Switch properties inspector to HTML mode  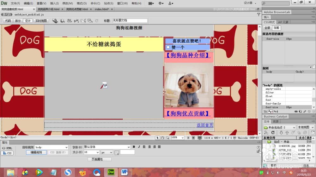8,148
